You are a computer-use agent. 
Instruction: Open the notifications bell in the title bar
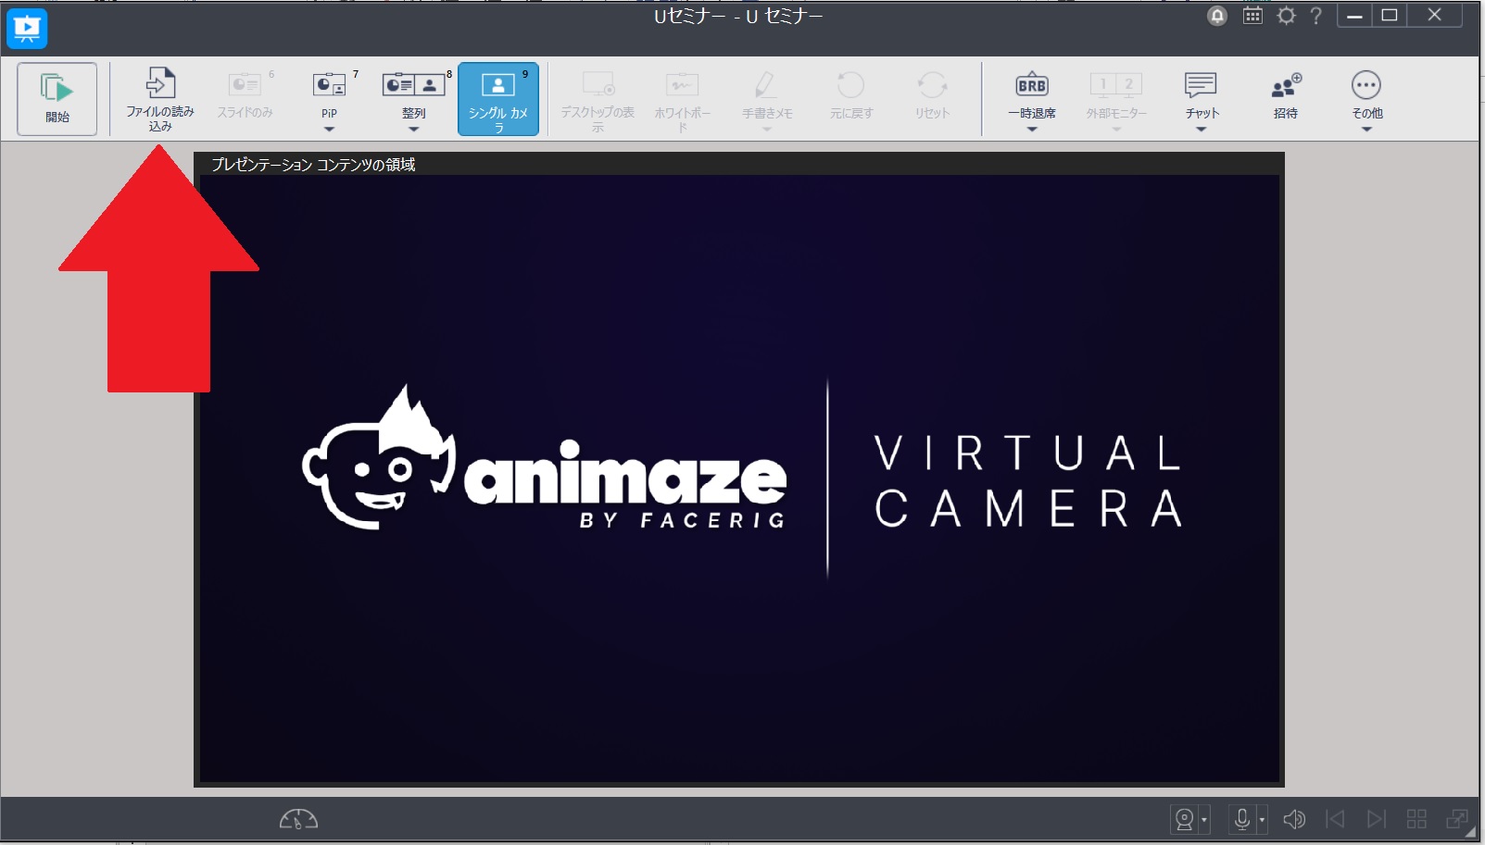tap(1217, 16)
